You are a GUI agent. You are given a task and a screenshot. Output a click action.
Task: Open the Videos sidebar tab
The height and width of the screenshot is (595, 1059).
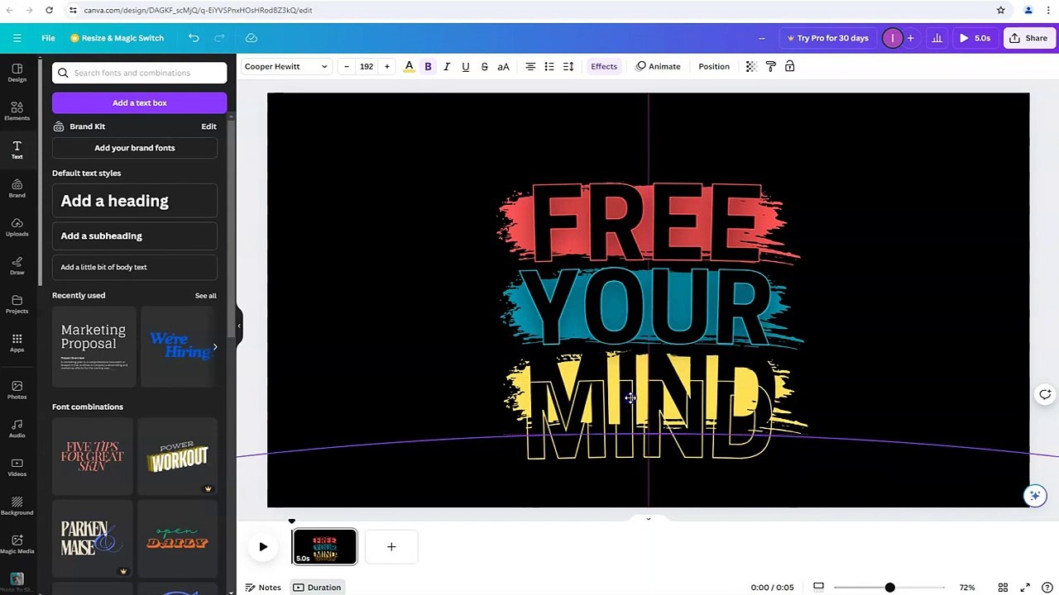point(17,467)
